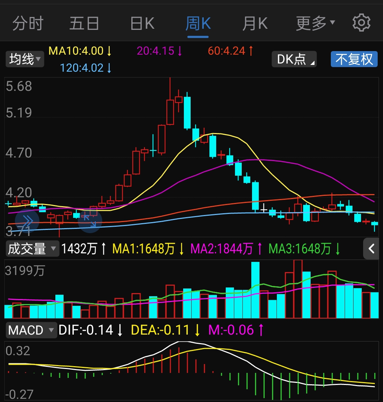The width and height of the screenshot is (383, 402).
Task: Select the highest red candlestick peak
Action: [170, 101]
